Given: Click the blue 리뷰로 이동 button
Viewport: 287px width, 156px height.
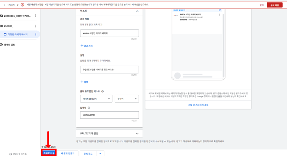Looking at the screenshot, I should [x=49, y=153].
